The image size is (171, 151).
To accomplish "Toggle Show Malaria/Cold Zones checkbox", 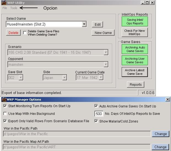I will pyautogui.click(x=96, y=121).
